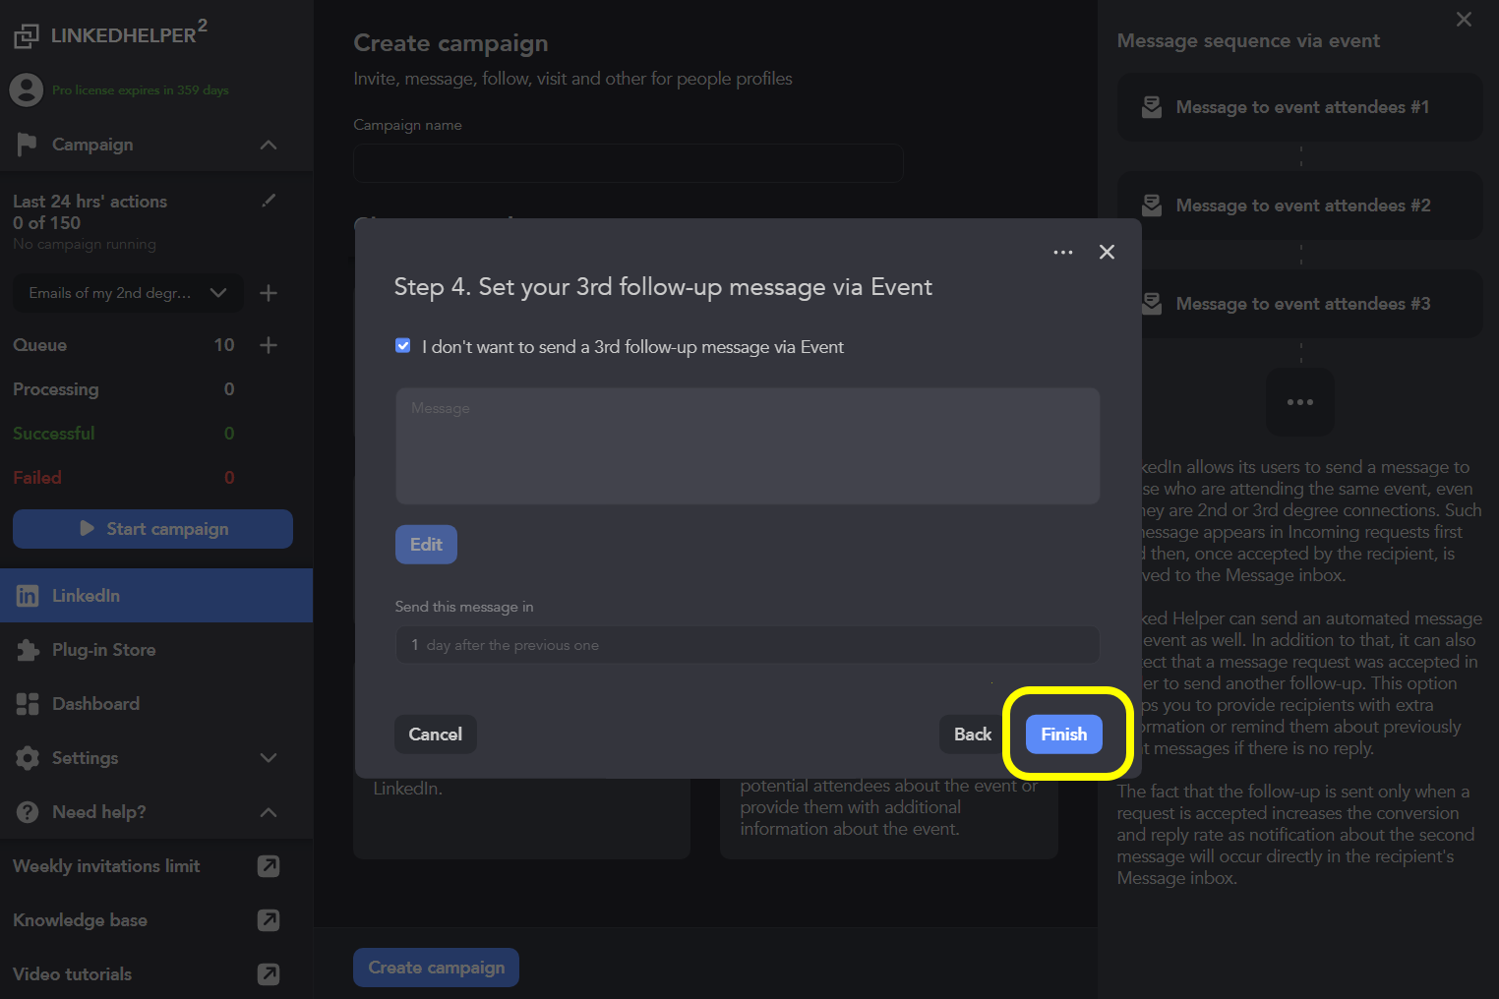
Task: Click the Campaign name input field
Action: pyautogui.click(x=629, y=163)
